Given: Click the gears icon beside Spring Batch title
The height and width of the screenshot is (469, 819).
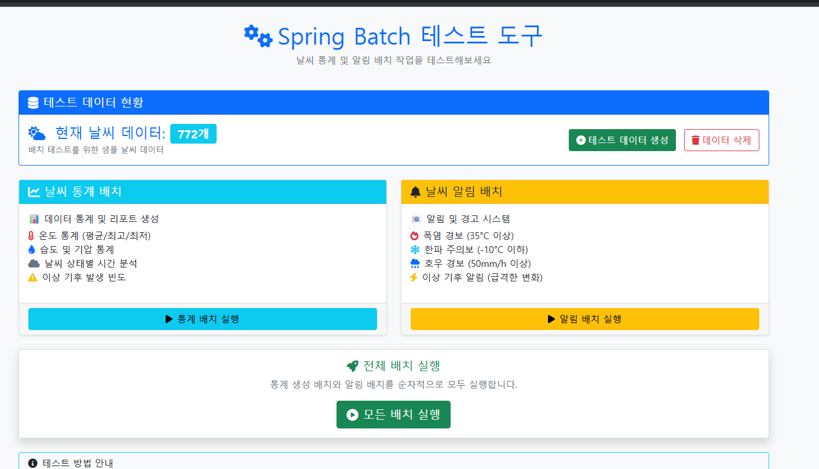Looking at the screenshot, I should click(258, 36).
